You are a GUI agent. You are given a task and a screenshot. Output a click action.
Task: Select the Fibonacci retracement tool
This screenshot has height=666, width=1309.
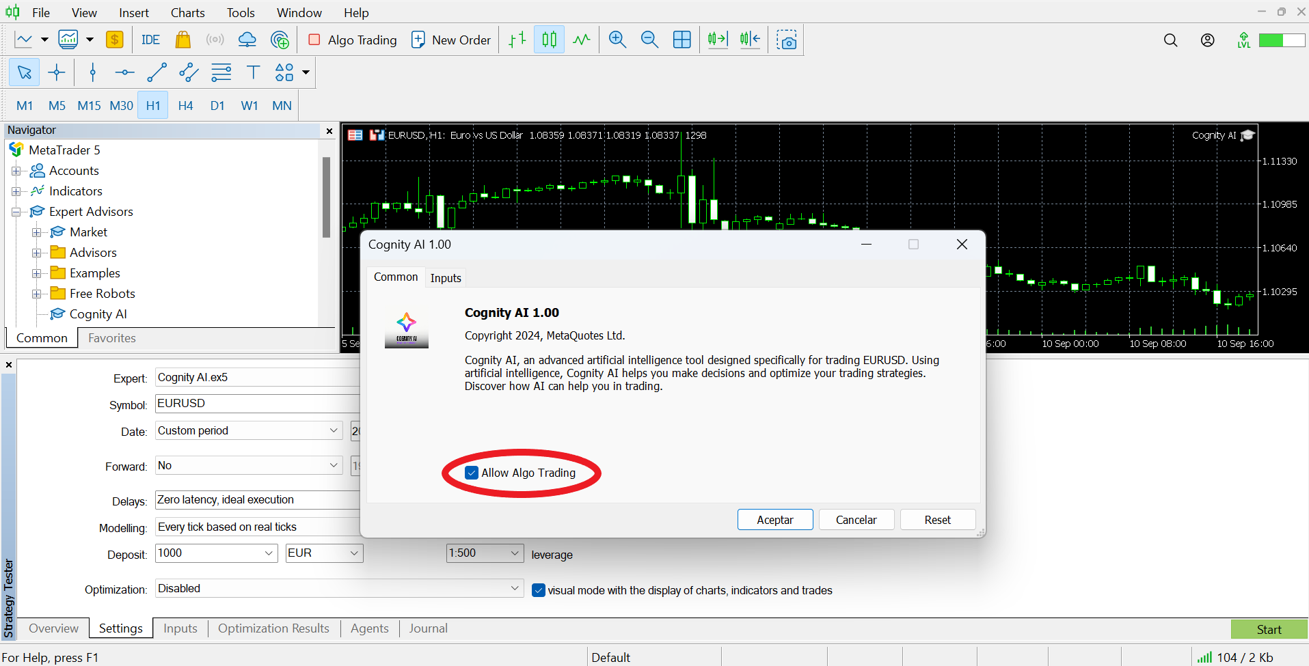click(x=221, y=72)
